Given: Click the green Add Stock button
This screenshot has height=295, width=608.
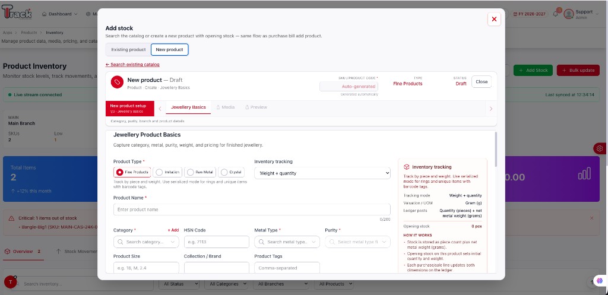Looking at the screenshot, I should (x=533, y=70).
